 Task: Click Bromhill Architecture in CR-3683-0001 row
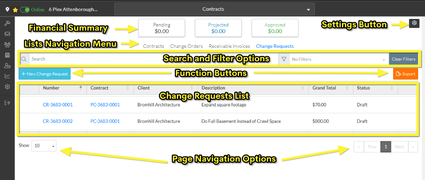[159, 105]
